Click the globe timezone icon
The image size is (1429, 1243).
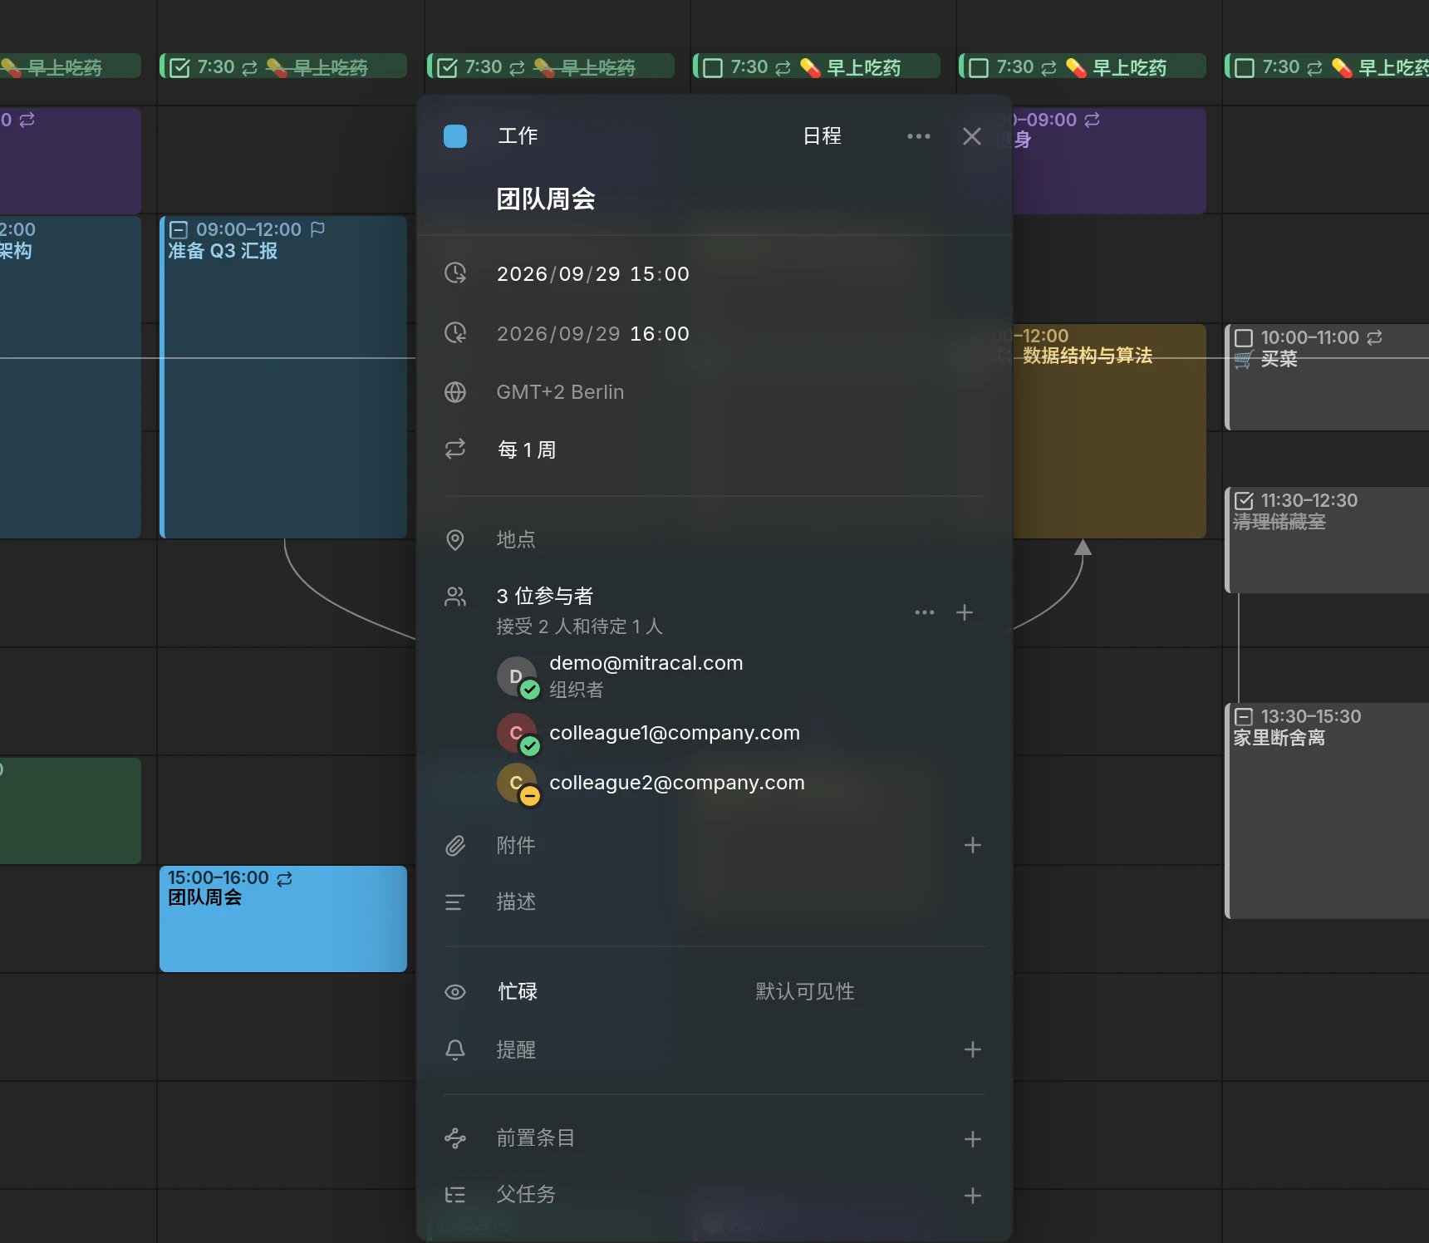tap(455, 392)
